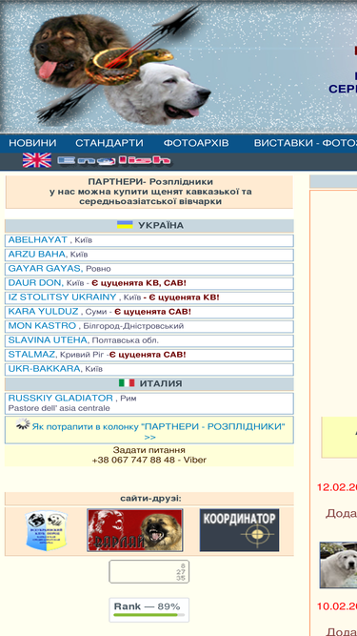Open the STALMAZ kennel link
The image size is (357, 636).
point(32,355)
